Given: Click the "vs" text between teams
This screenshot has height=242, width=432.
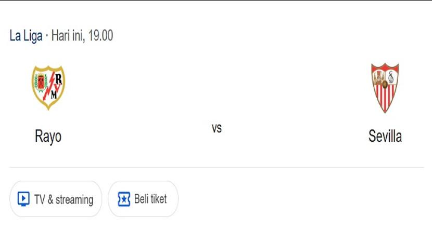Looking at the screenshot, I should [x=217, y=128].
